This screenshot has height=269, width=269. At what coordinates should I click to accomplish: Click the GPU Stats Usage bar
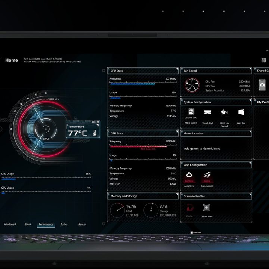[x=143, y=160]
